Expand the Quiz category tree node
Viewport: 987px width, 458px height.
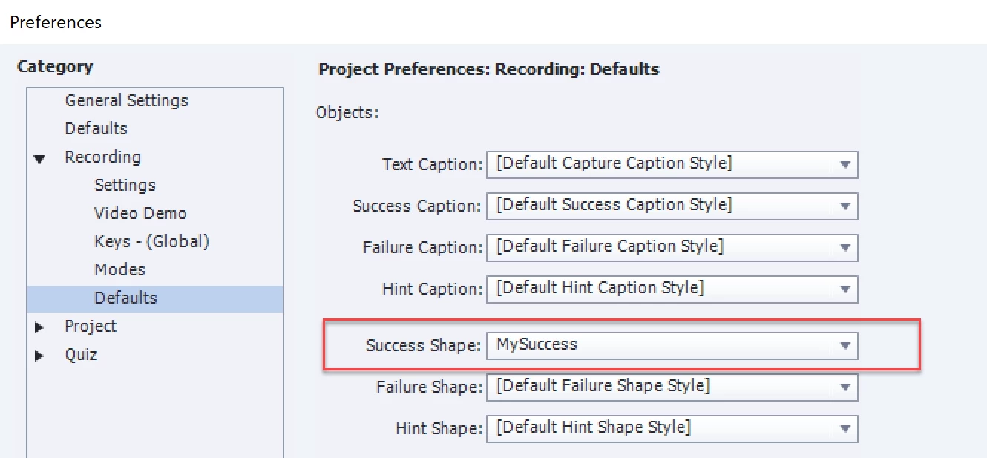[39, 356]
